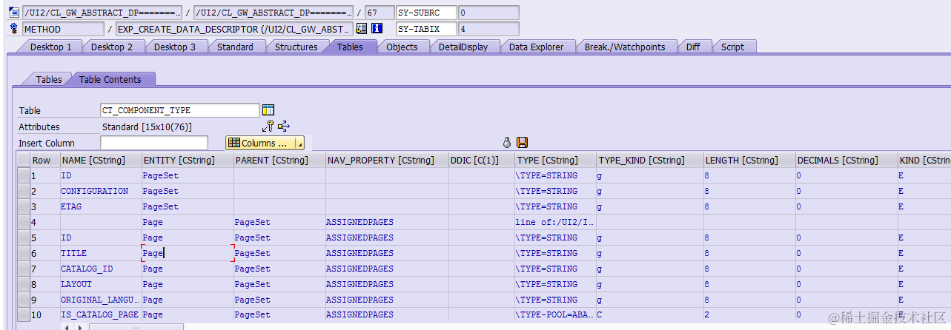Click the Insert Column input field
The image size is (951, 330).
[x=154, y=143]
